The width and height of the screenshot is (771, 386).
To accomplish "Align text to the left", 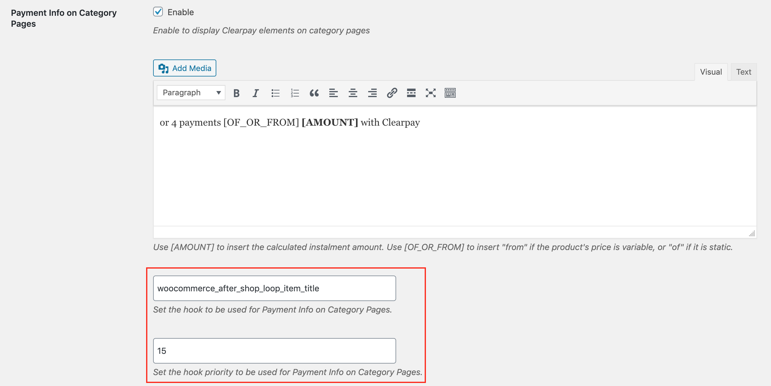I will (334, 93).
